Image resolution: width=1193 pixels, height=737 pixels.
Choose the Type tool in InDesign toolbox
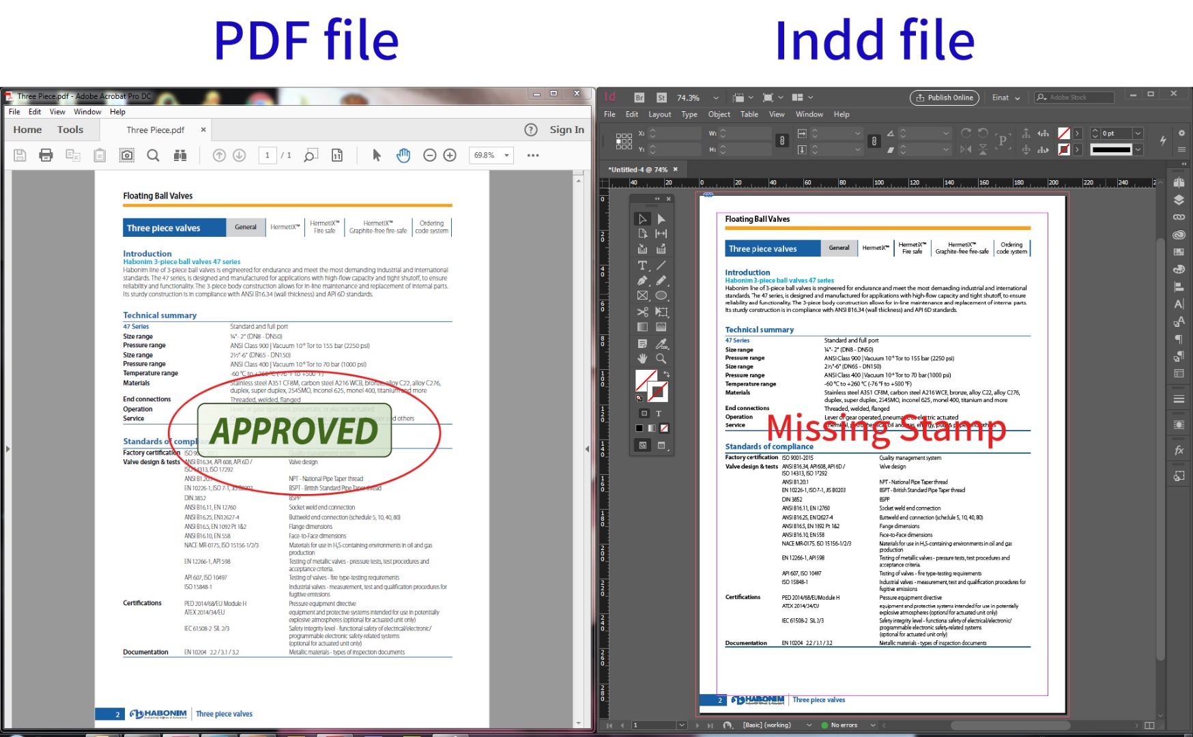[642, 265]
